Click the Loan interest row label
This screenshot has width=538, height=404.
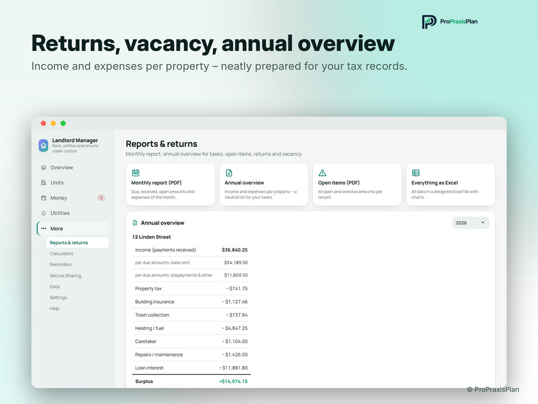point(149,368)
